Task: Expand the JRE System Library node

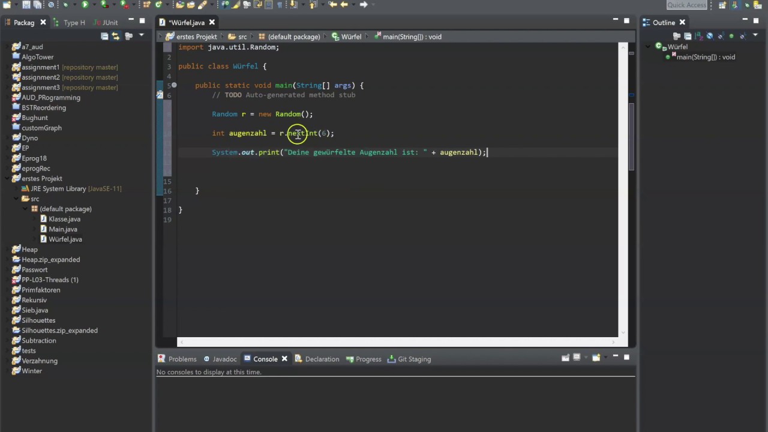Action: pyautogui.click(x=16, y=188)
